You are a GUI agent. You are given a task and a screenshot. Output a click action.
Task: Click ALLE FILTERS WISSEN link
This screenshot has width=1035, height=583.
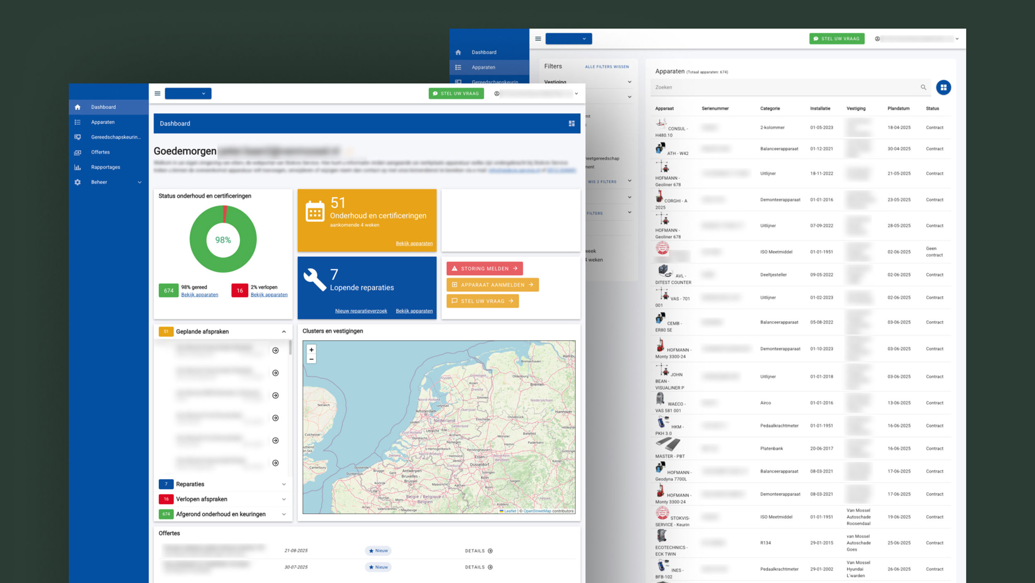[x=607, y=67]
